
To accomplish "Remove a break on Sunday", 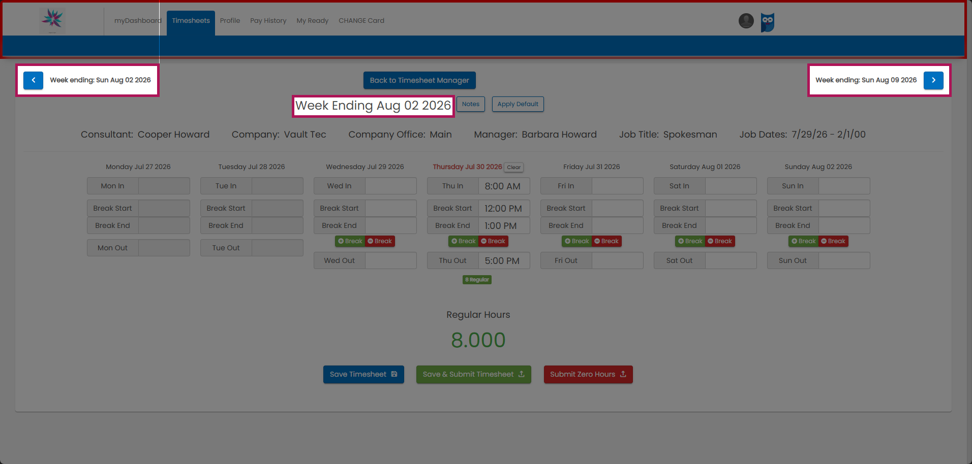I will [x=833, y=241].
